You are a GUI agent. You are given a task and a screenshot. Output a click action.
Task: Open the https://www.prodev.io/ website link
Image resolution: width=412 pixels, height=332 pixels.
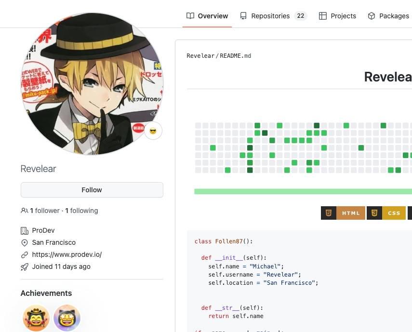click(x=67, y=254)
